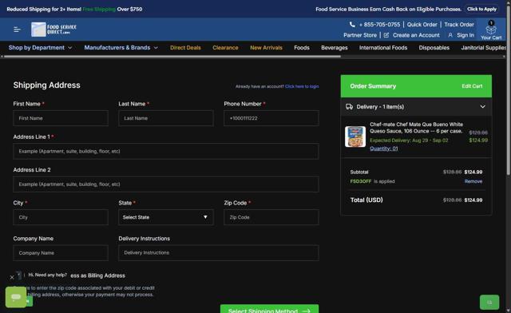Image resolution: width=511 pixels, height=313 pixels.
Task: Click the horizontal nav scrollbar
Action: tap(172, 57)
